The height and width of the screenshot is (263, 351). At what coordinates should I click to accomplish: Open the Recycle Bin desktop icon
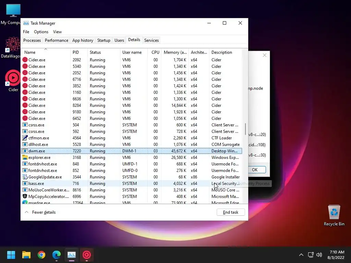click(334, 215)
